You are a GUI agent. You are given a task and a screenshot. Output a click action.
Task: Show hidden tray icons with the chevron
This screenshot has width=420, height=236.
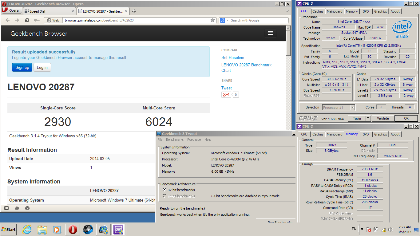362,229
